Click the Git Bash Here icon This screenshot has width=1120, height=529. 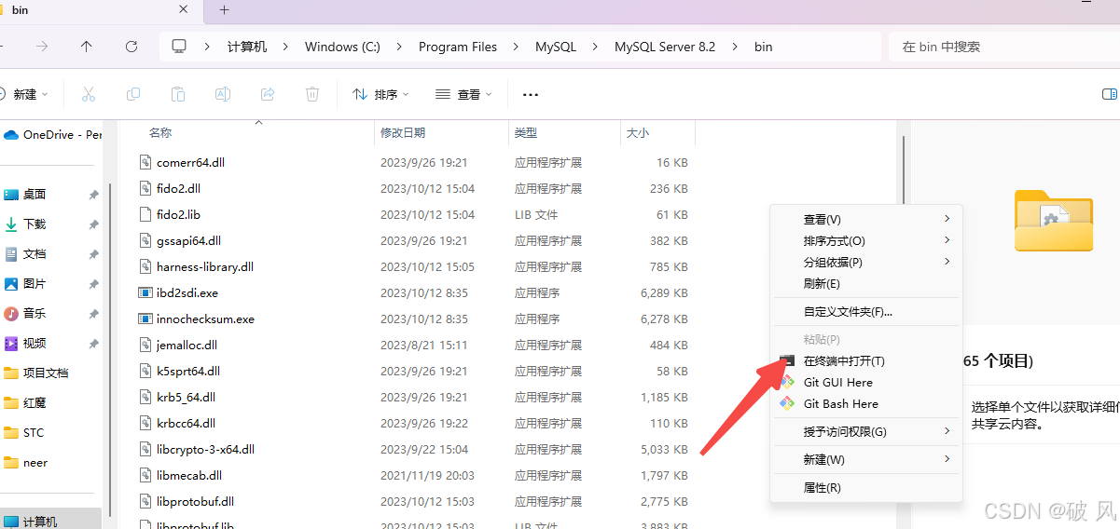coord(786,403)
